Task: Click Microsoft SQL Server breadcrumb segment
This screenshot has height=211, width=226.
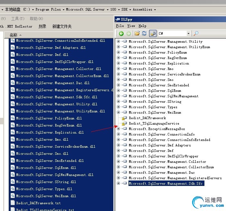Action: [x=85, y=10]
